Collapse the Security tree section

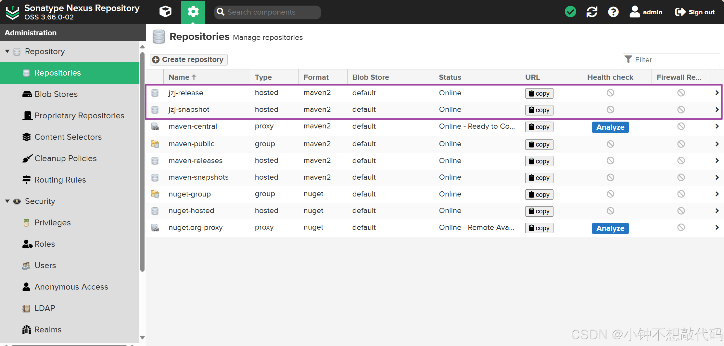click(x=7, y=201)
